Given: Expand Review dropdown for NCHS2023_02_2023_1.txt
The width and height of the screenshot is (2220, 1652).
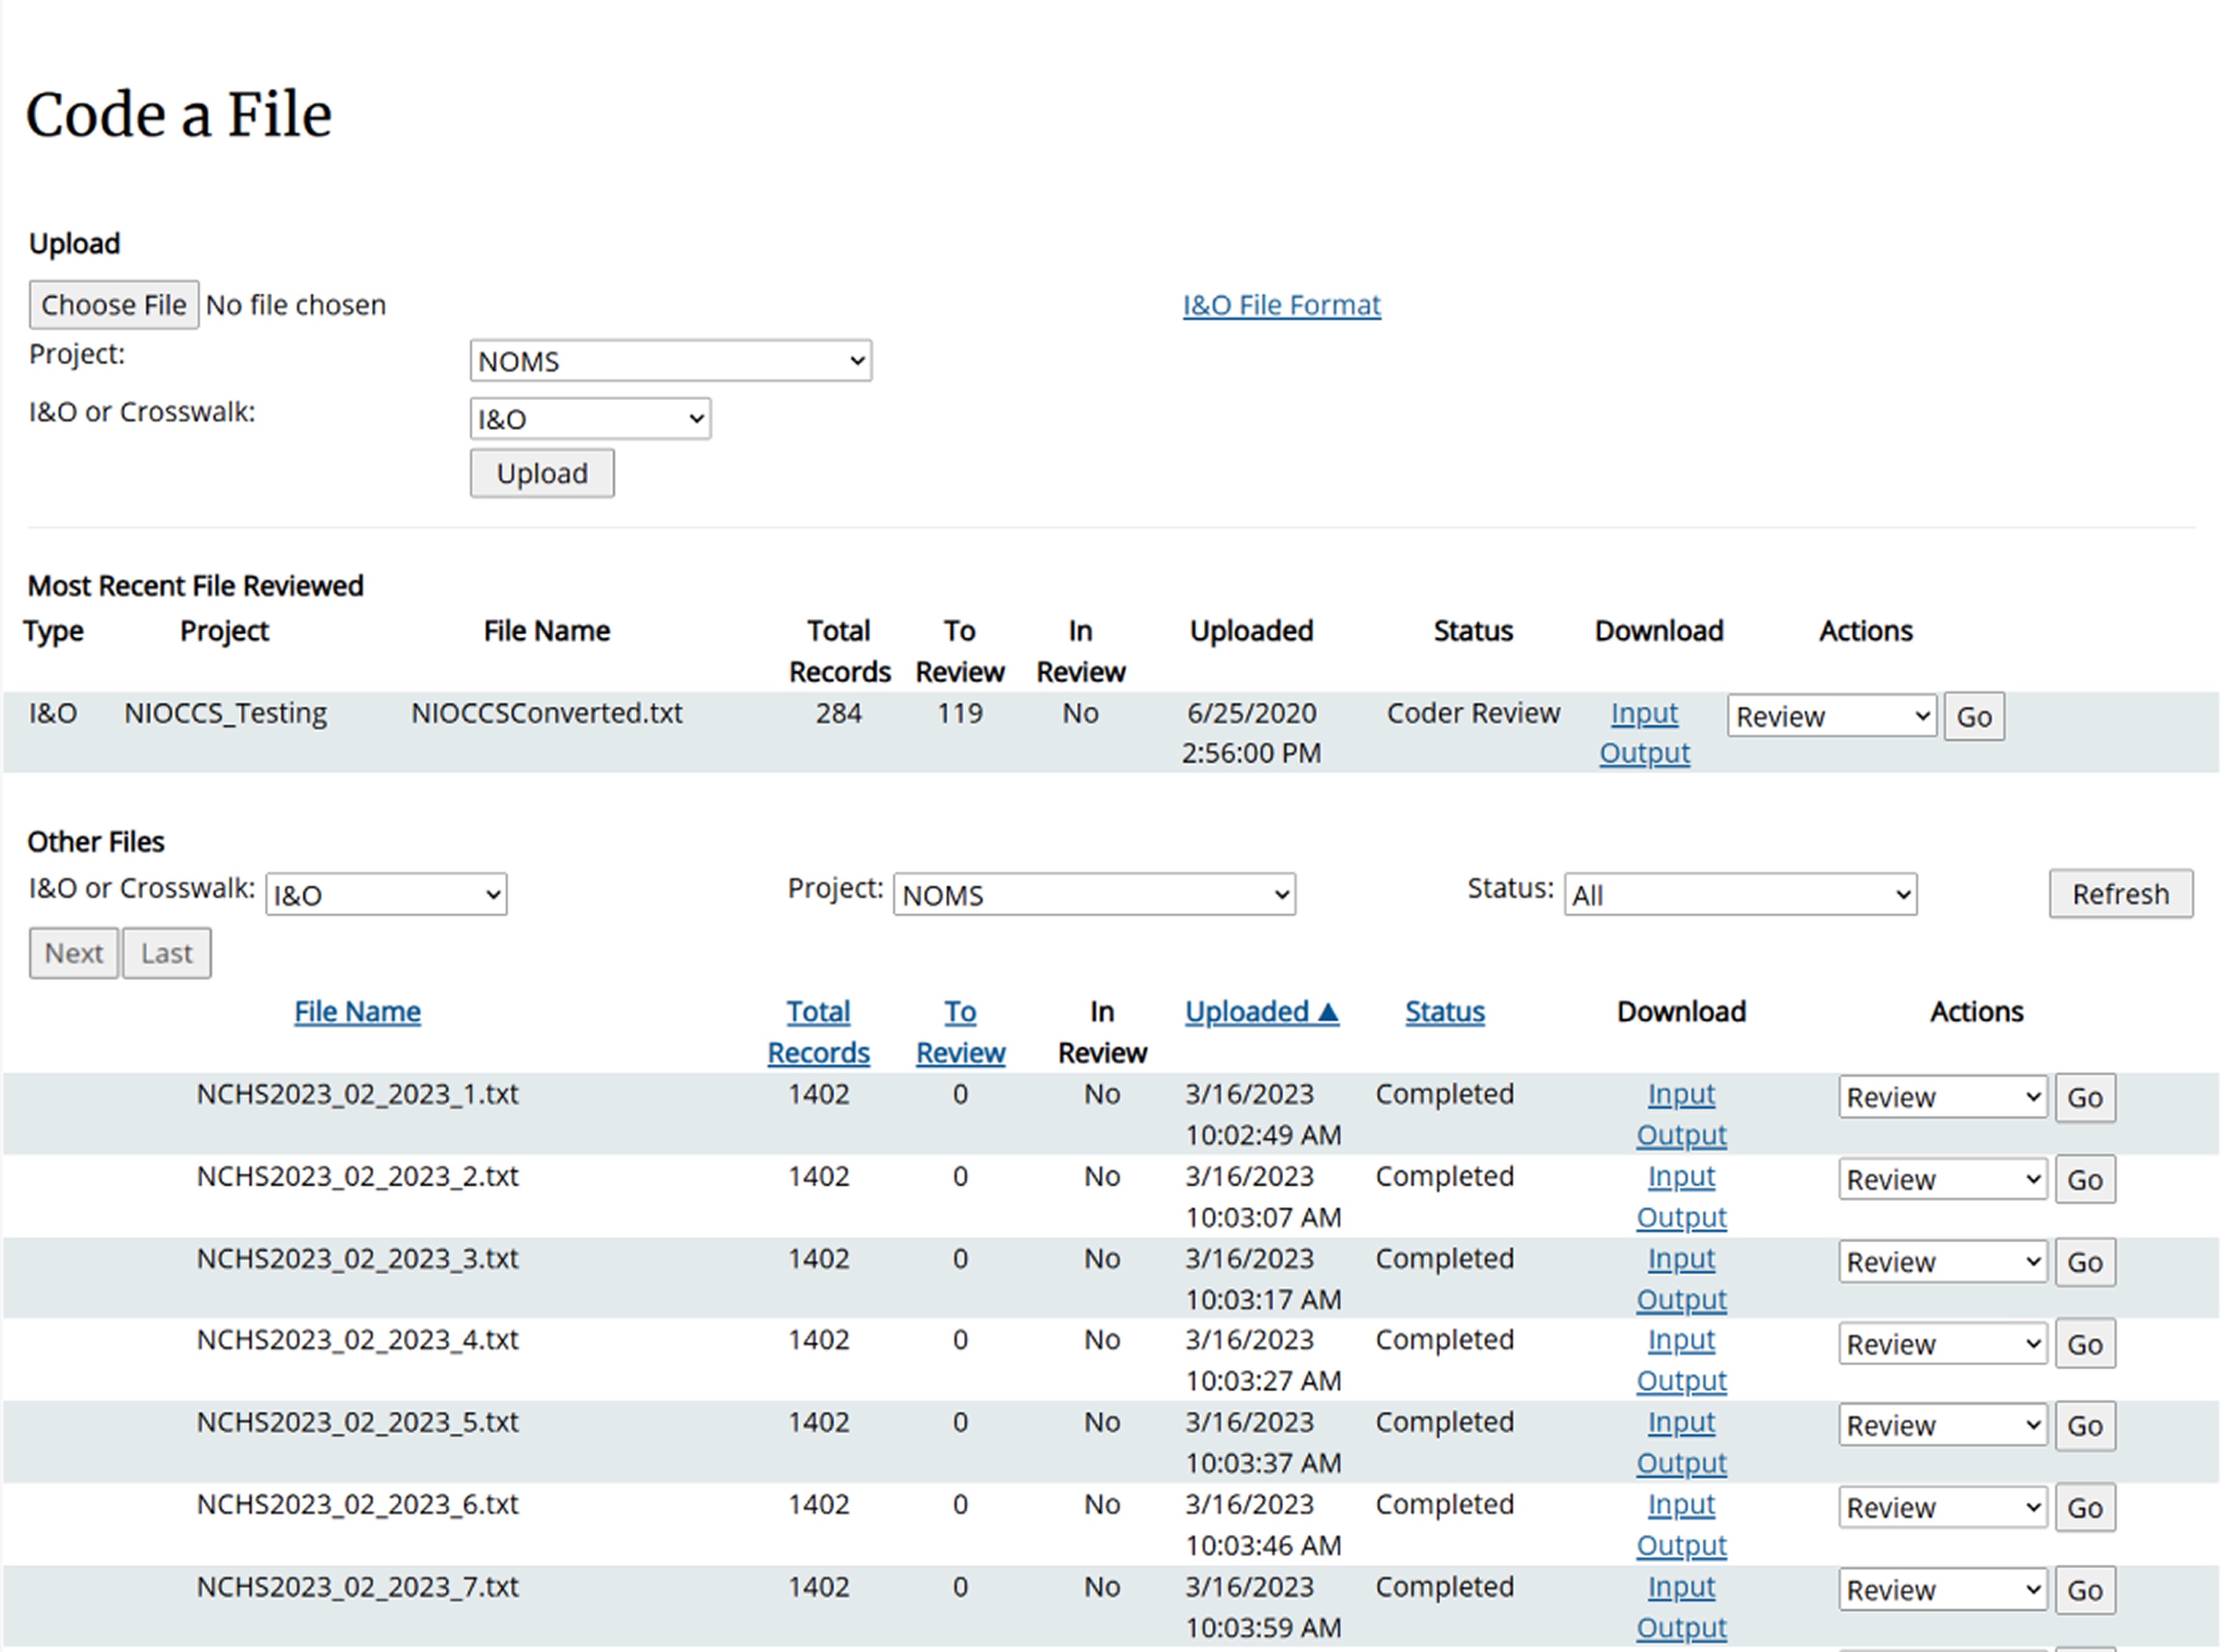Looking at the screenshot, I should point(1942,1097).
